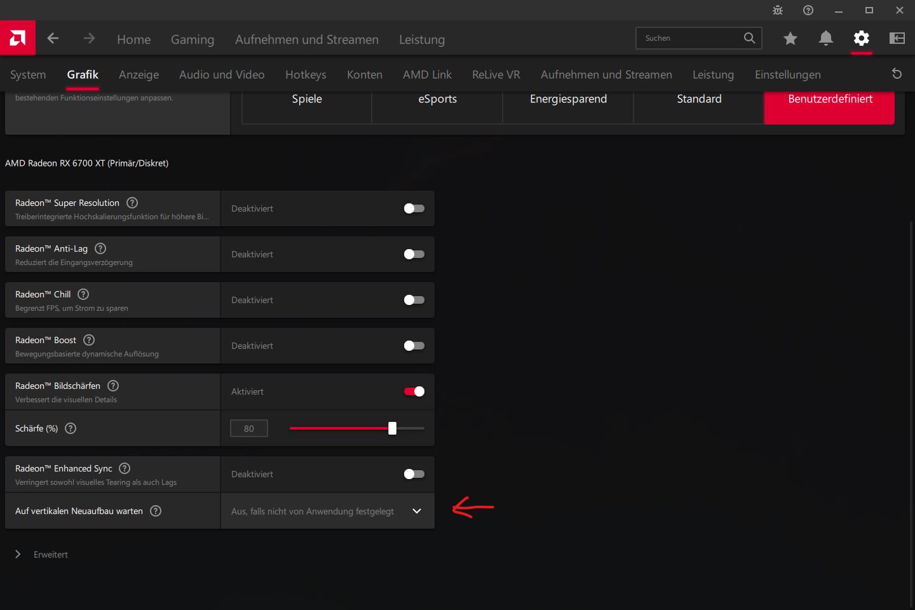
Task: Click the search magnifier icon
Action: pos(750,38)
